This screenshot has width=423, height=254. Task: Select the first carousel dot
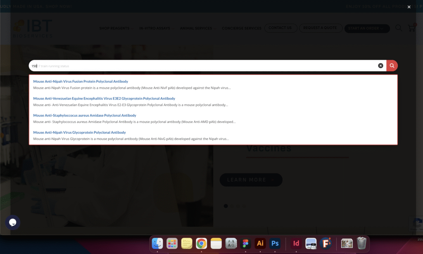pyautogui.click(x=226, y=206)
